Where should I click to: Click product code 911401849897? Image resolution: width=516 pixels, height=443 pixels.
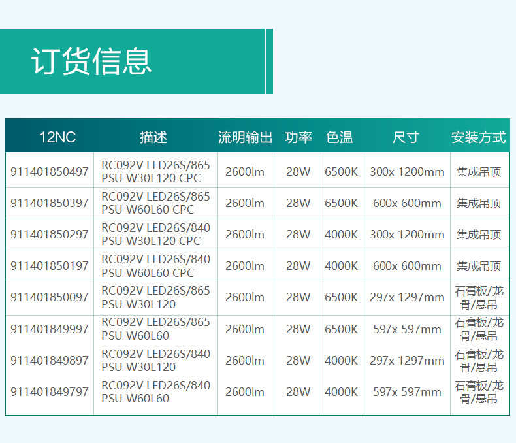[50, 361]
